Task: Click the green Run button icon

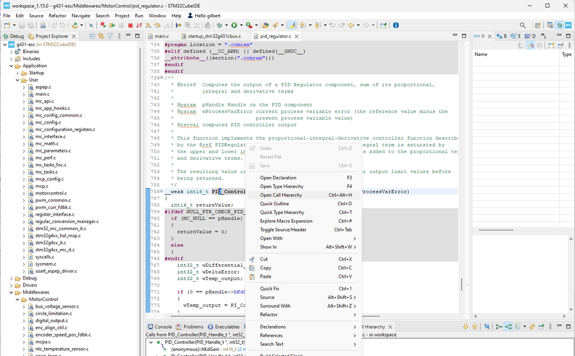Action: (234, 25)
